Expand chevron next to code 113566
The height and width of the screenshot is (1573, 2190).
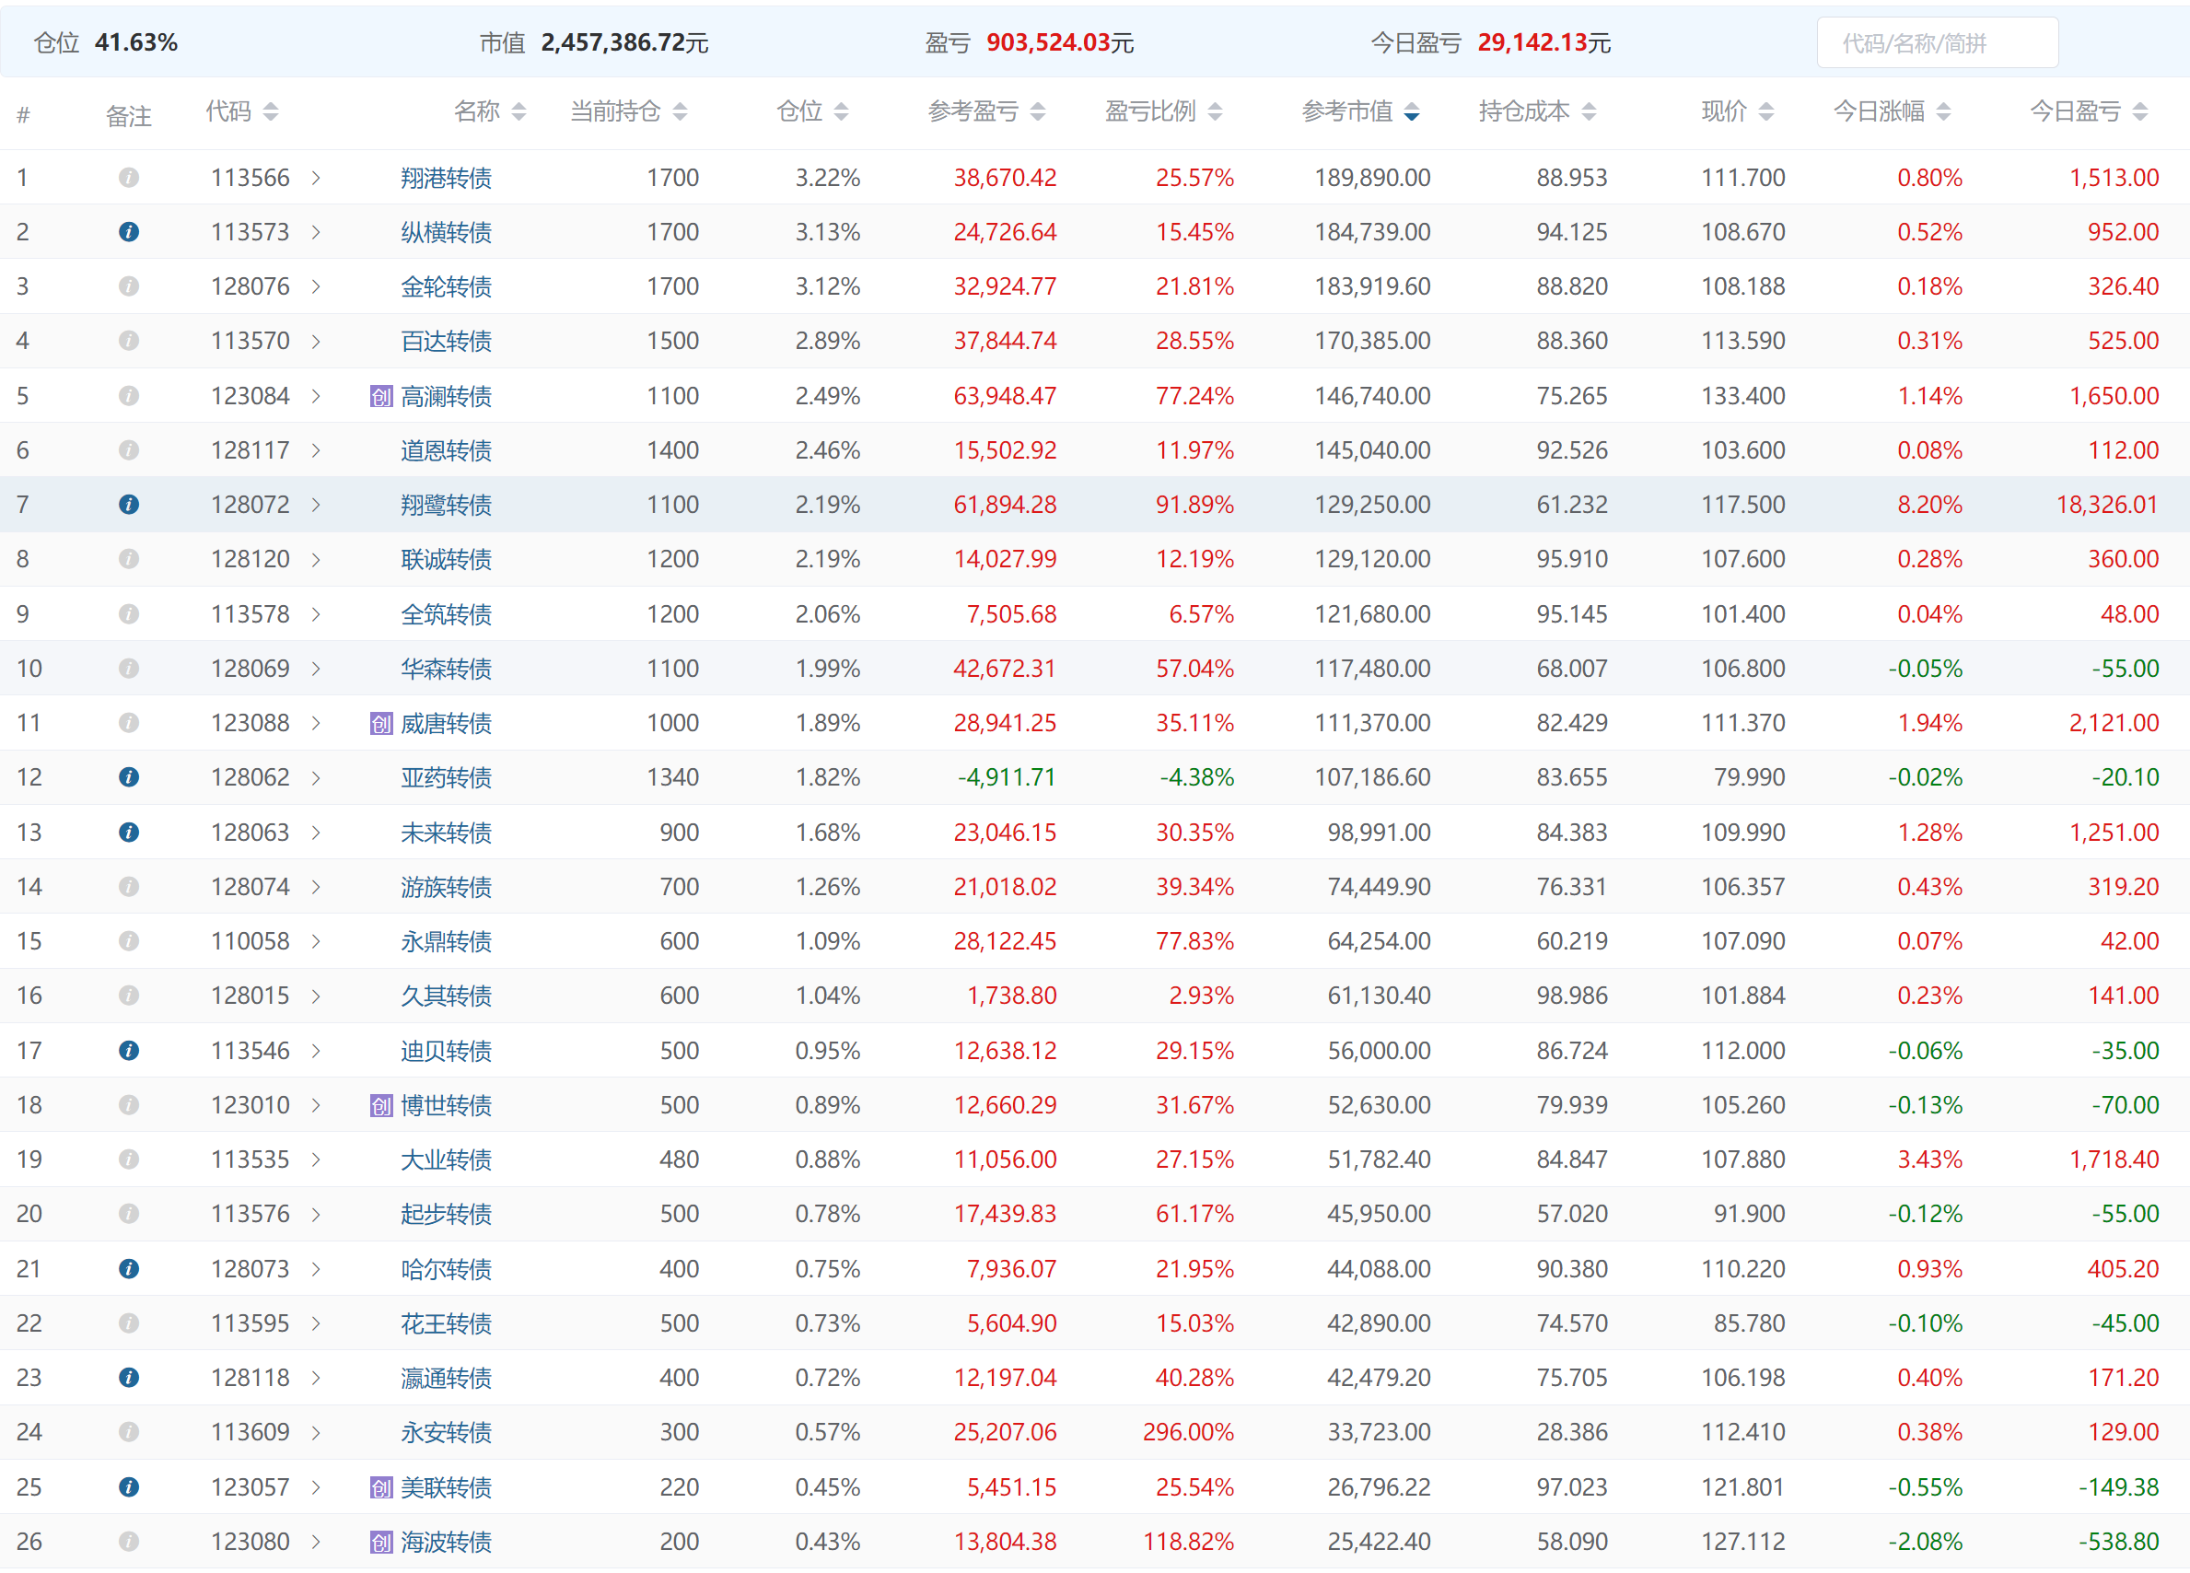[x=316, y=178]
